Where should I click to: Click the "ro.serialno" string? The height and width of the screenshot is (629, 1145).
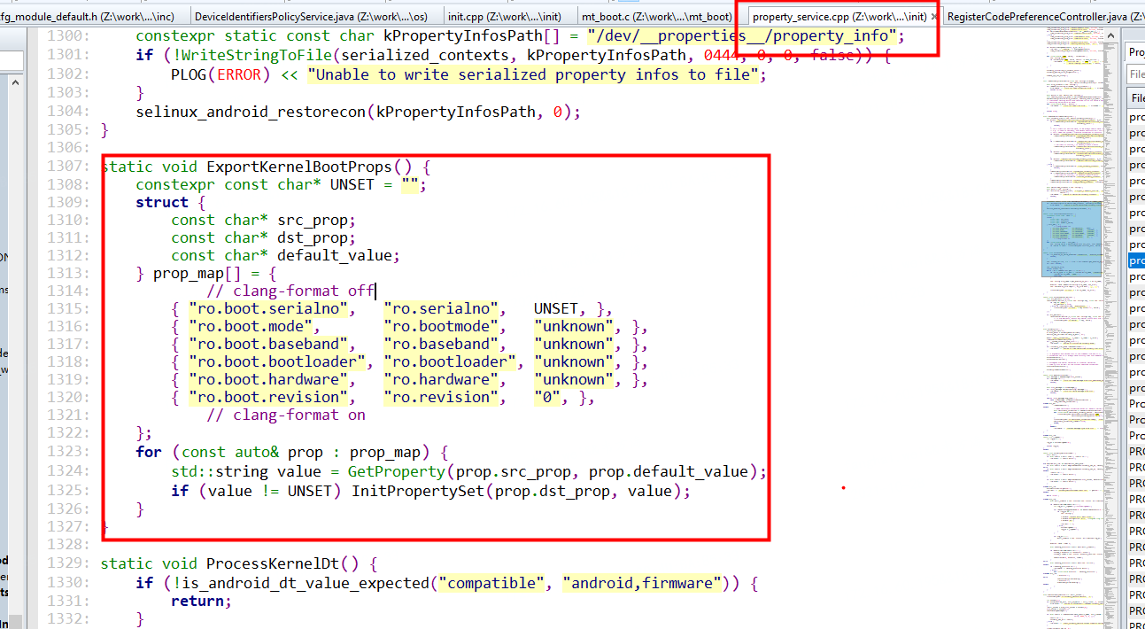coord(441,308)
